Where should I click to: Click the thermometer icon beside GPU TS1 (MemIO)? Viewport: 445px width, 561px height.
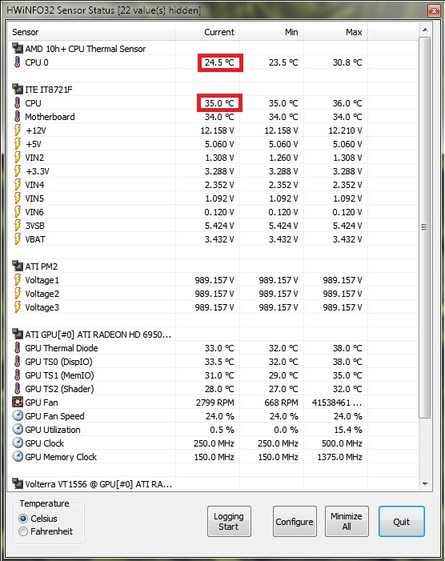coord(17,375)
